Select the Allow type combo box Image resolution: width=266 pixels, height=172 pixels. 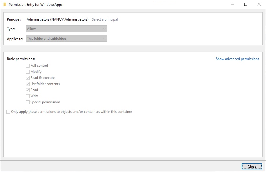pos(66,28)
